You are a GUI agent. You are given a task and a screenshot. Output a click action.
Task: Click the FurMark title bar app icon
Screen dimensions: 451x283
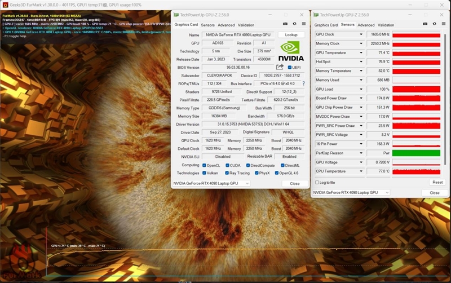click(x=5, y=5)
